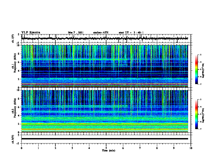Click the "ch.1(V)" vertical axis label
215x166 pixels.
pos(13,39)
